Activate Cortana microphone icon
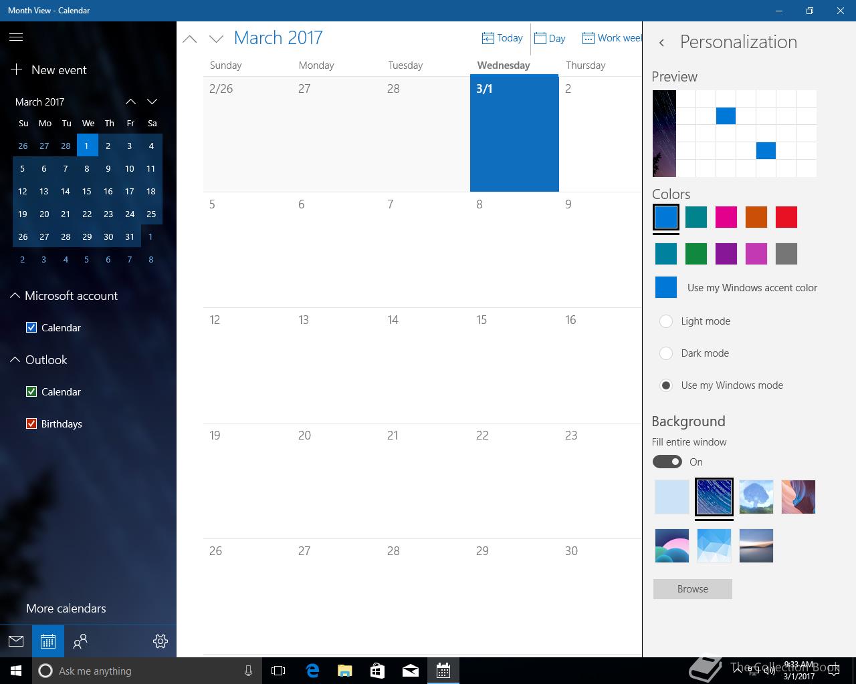Image resolution: width=856 pixels, height=684 pixels. click(x=248, y=671)
